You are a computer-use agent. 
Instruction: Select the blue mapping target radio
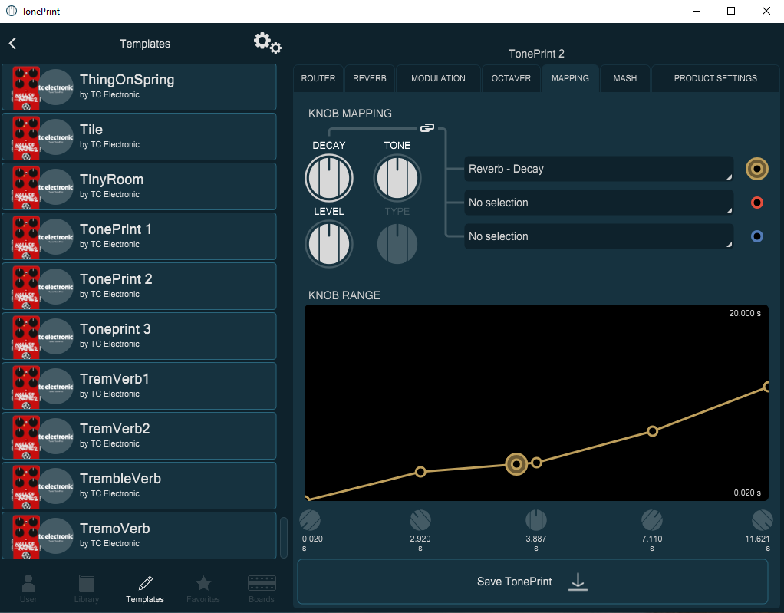click(x=757, y=236)
